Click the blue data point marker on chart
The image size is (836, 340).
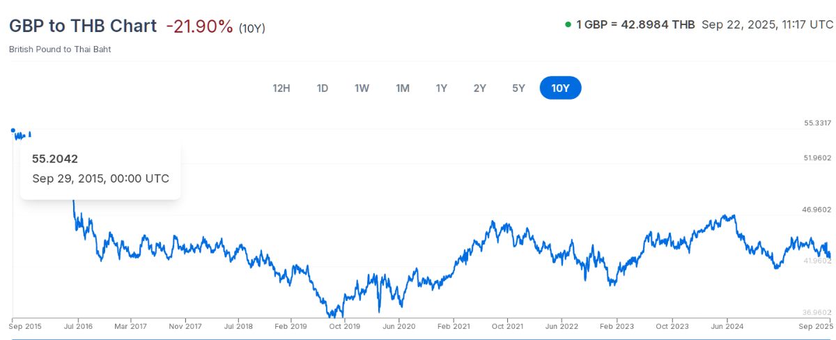pos(13,130)
